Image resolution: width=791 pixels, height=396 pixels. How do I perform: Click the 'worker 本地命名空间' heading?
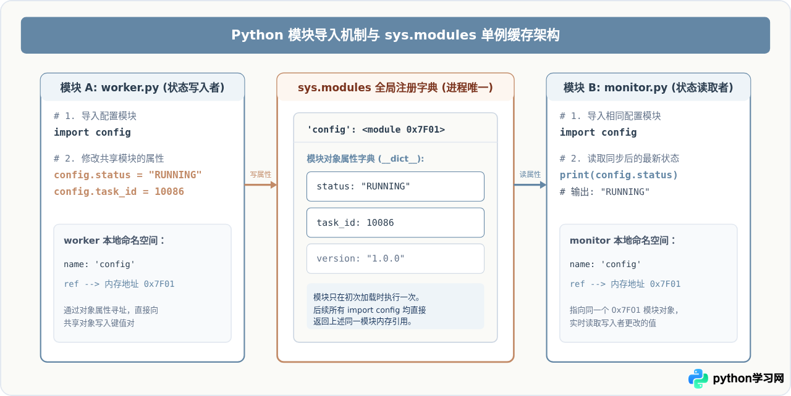point(114,241)
